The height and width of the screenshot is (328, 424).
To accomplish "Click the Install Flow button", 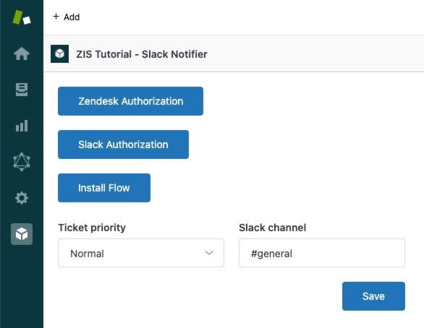I will [104, 188].
